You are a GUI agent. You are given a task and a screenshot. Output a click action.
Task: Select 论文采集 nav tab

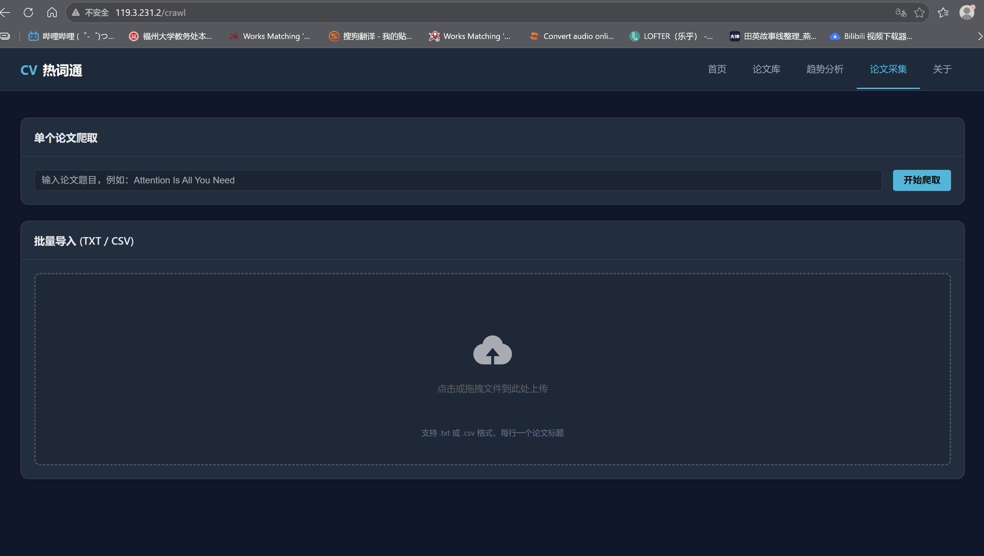click(888, 69)
